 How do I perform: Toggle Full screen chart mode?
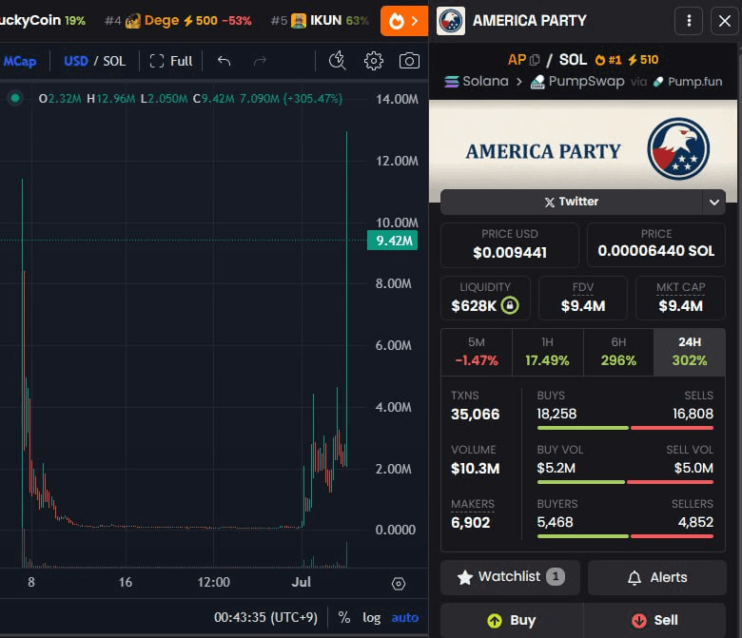[x=171, y=61]
